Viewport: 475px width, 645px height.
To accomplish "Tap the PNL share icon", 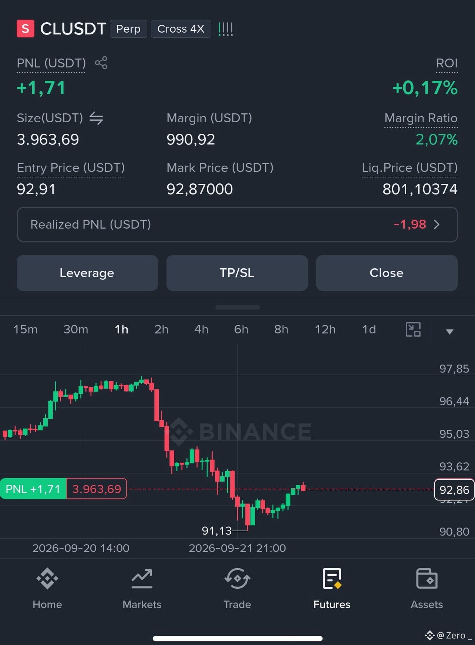I will [101, 63].
